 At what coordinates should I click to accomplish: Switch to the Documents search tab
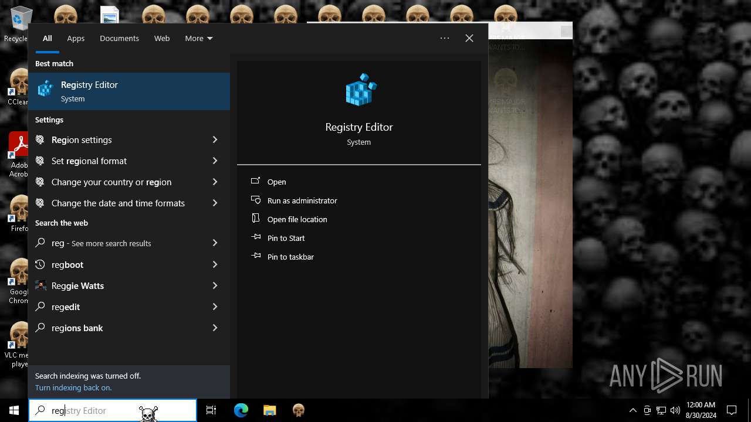pos(119,38)
